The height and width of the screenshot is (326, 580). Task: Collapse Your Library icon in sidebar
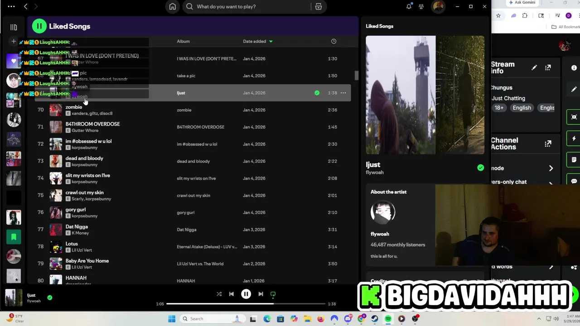pyautogui.click(x=14, y=27)
